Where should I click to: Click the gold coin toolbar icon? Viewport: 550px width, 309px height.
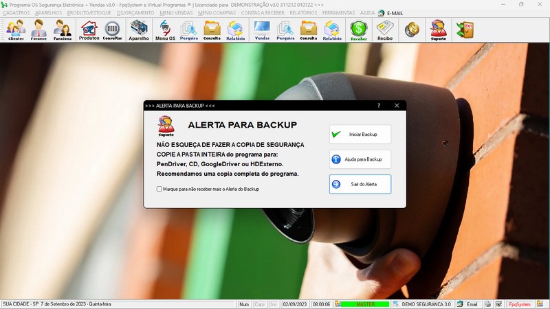[x=412, y=30]
